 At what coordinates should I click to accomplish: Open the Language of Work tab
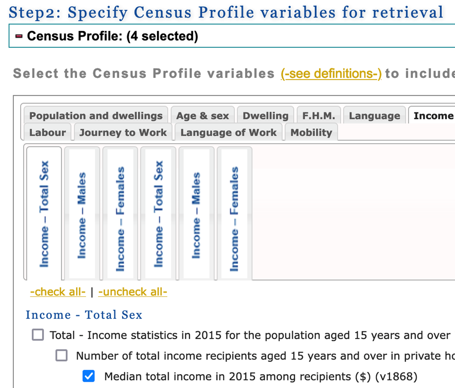(x=228, y=132)
